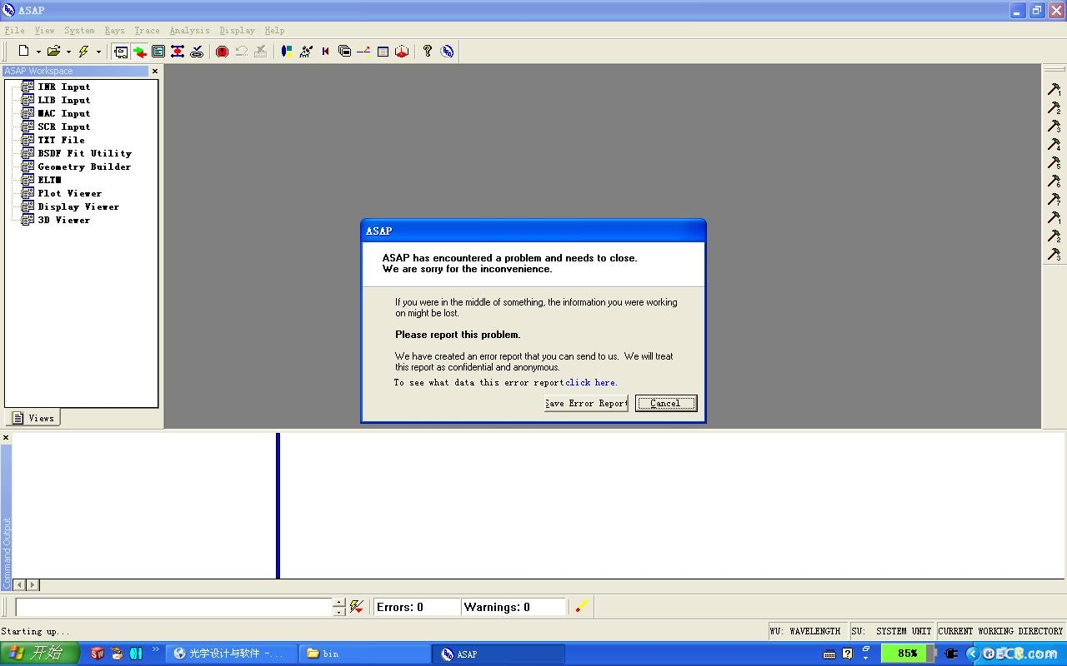Screen dimensions: 1067x666
Task: Click the red 3D shape toolbar icon
Action: (402, 52)
